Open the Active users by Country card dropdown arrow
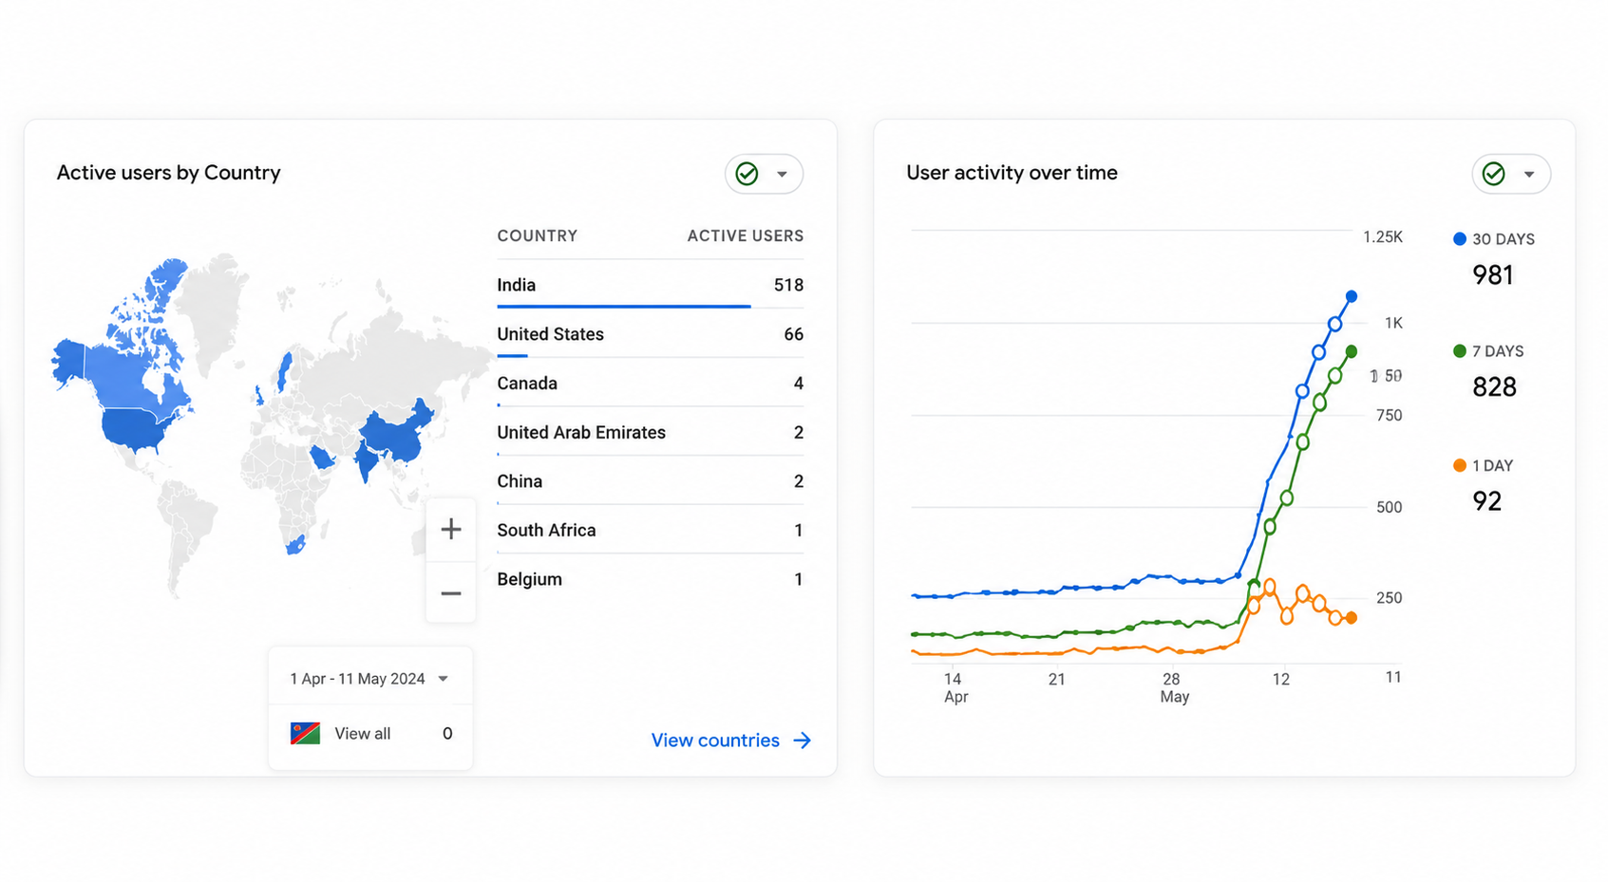 (782, 174)
